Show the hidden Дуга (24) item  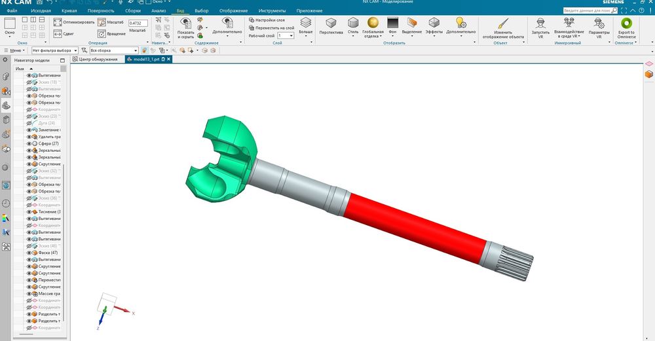(29, 123)
